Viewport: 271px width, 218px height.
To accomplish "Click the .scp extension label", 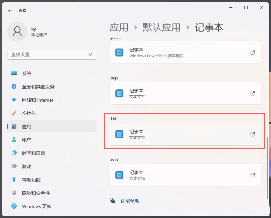I will [114, 78].
